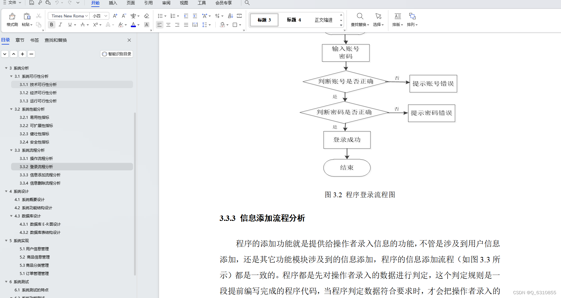Toggle left alignment
561x298 pixels.
160,25
